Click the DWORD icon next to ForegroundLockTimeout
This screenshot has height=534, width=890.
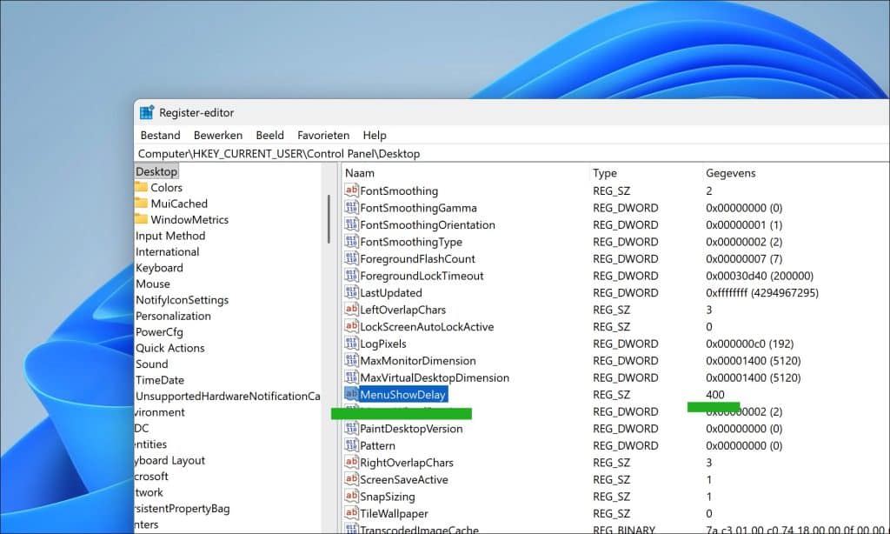(x=351, y=276)
